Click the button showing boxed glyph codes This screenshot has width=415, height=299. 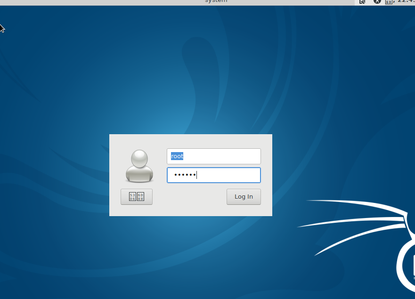(x=137, y=197)
